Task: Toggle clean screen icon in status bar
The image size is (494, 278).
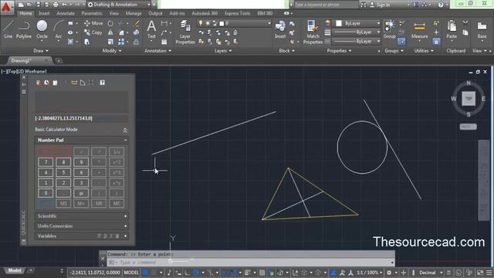Action: click(480, 273)
